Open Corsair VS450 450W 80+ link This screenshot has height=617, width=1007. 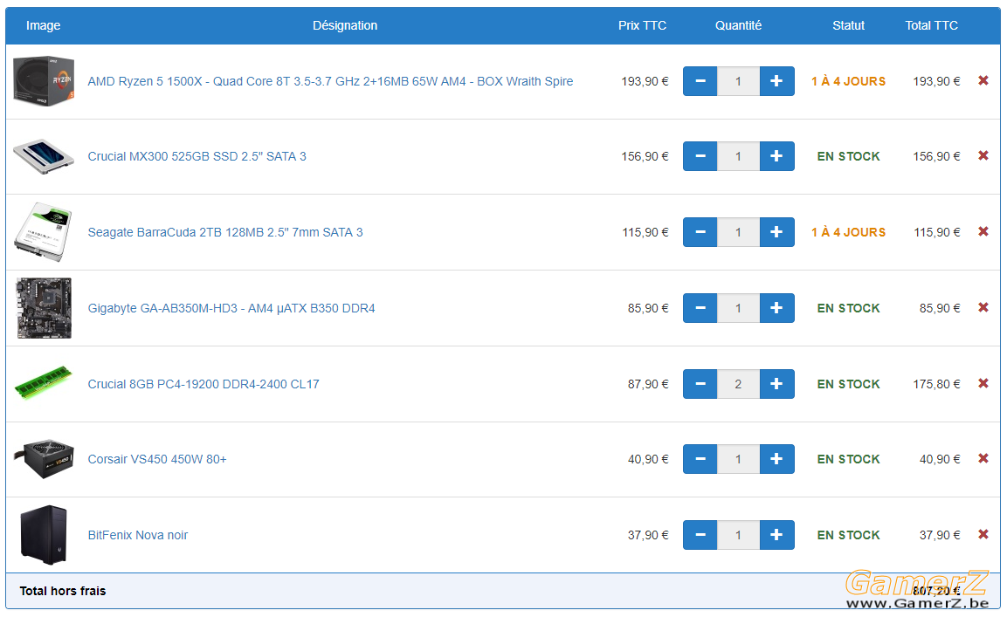click(x=156, y=459)
